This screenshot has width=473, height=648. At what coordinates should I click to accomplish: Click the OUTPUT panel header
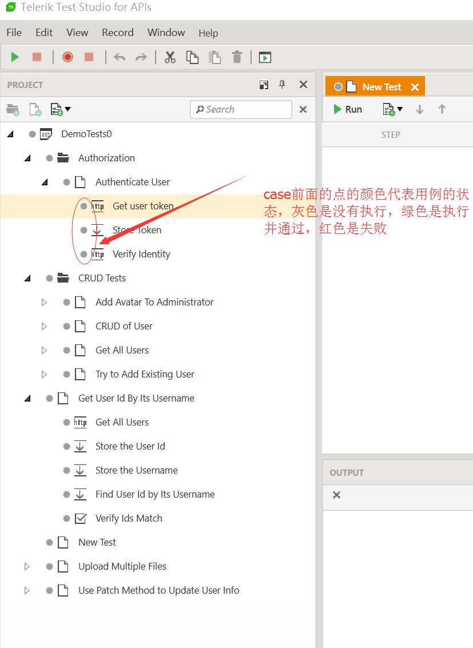click(347, 473)
